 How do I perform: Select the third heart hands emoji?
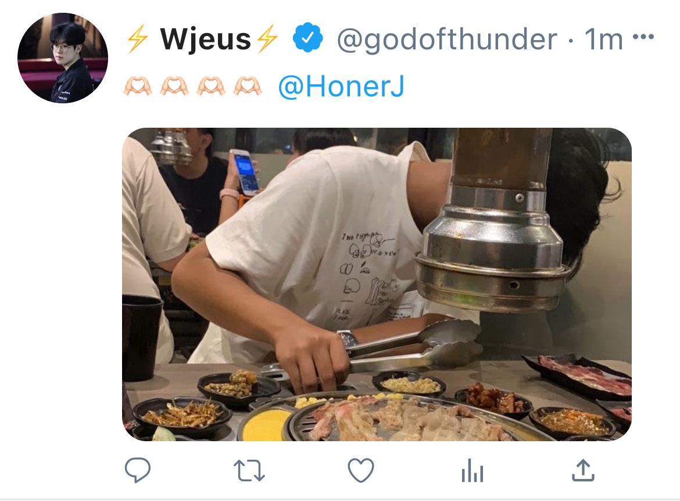(x=211, y=86)
